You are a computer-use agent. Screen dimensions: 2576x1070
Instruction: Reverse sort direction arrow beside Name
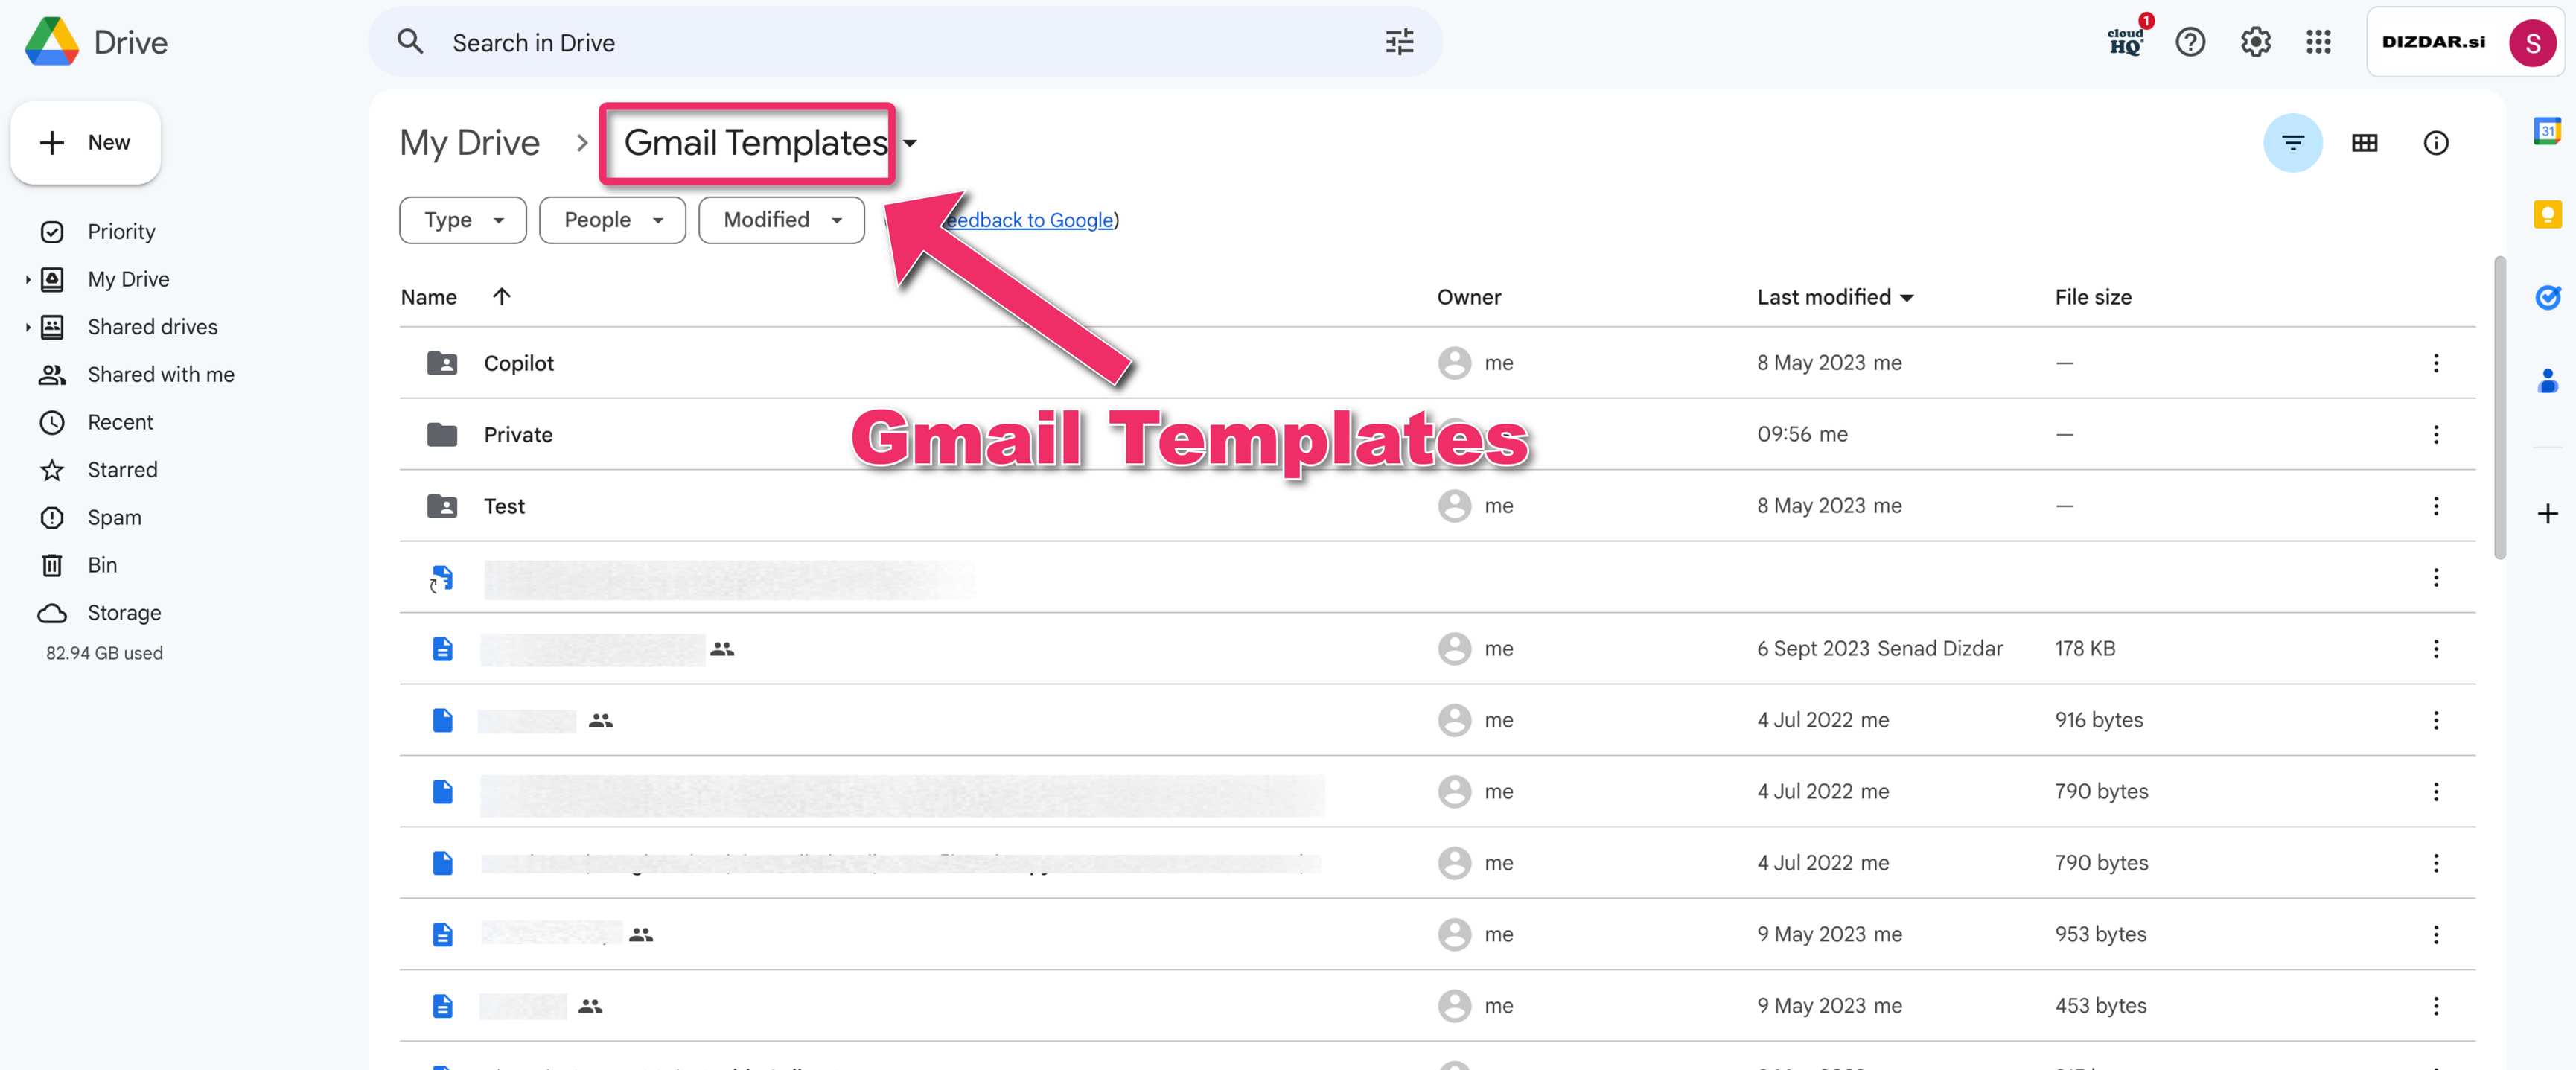pyautogui.click(x=502, y=296)
